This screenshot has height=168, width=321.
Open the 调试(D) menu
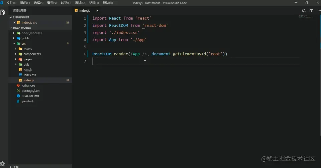[x=80, y=3]
